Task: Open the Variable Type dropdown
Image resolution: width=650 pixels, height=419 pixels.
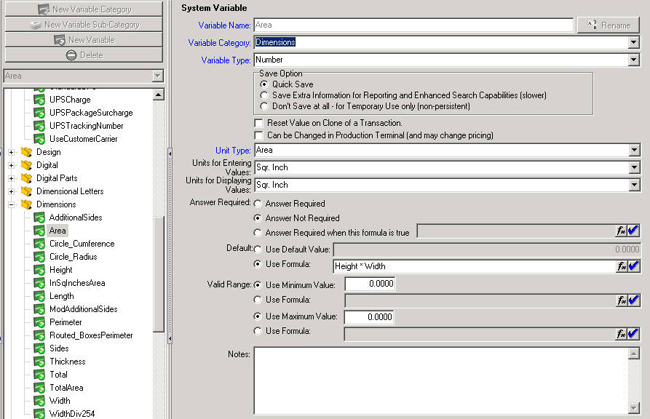Action: (x=633, y=60)
